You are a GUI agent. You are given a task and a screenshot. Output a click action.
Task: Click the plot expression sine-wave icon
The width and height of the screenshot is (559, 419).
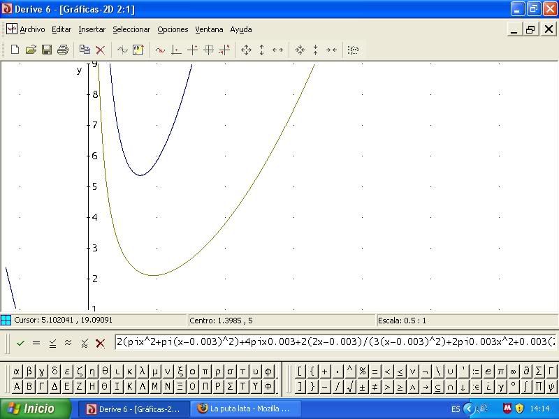pos(122,50)
